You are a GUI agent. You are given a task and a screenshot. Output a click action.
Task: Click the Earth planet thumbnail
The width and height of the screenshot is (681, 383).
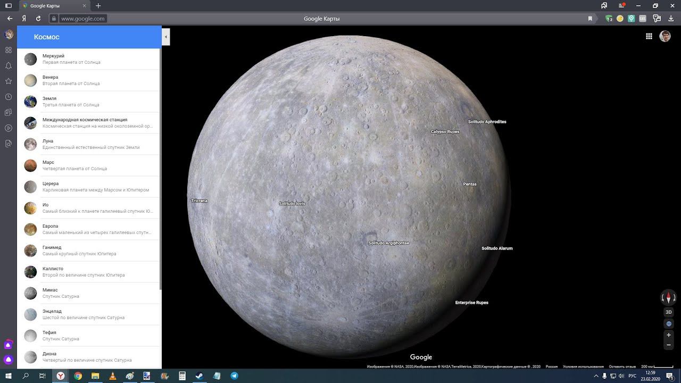(30, 102)
